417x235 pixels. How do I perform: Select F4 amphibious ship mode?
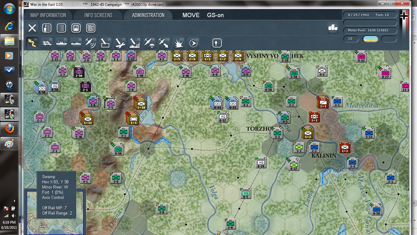point(76,43)
